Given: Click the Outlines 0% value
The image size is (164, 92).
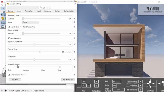Looking at the screenshot, I should [70, 19].
